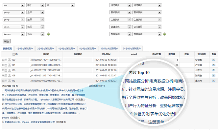Switch to 24小时内活跃用户 tab
The image size is (219, 130).
click(132, 48)
